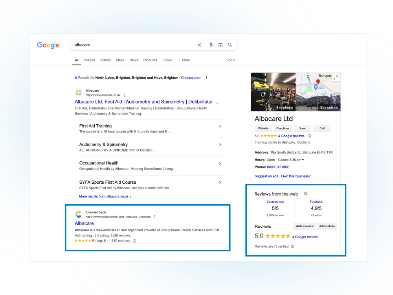Open three-dot options beside coursecheck.com URL
Screen dimensions: 393x295
pos(154,217)
